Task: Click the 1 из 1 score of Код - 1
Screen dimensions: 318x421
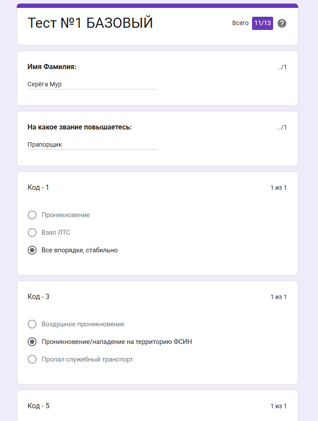Action: 278,187
